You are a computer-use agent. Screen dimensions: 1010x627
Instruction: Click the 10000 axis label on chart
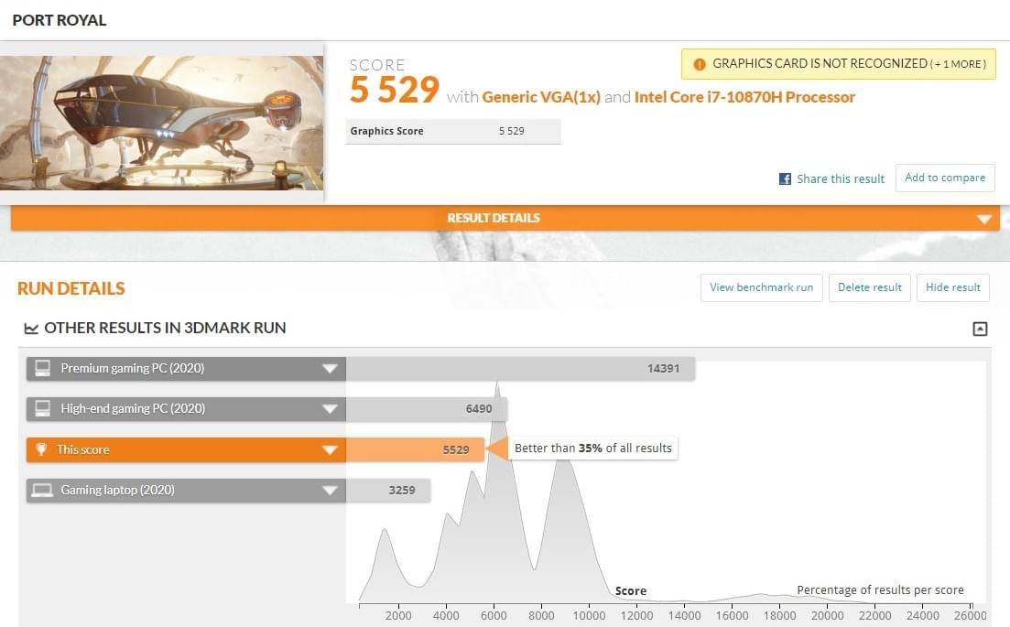[589, 615]
